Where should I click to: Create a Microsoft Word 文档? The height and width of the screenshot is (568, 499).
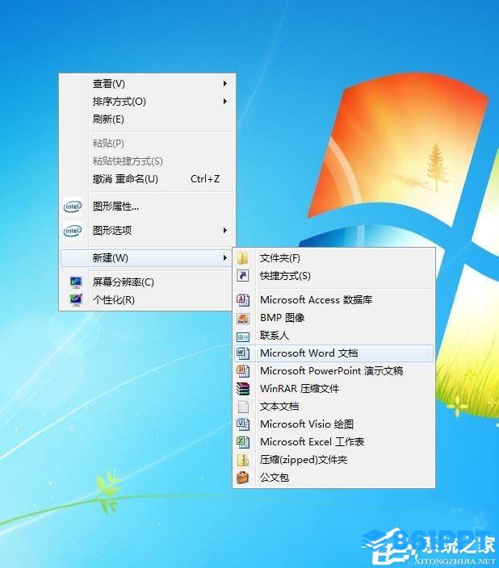[333, 353]
